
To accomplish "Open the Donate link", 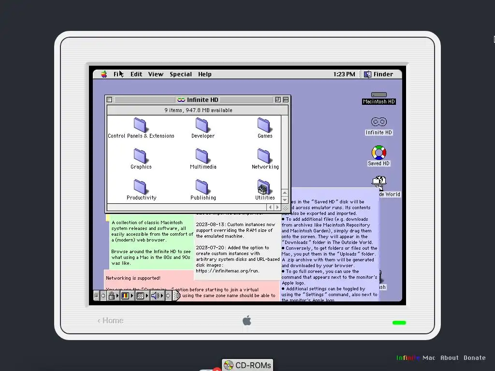I will click(x=475, y=358).
